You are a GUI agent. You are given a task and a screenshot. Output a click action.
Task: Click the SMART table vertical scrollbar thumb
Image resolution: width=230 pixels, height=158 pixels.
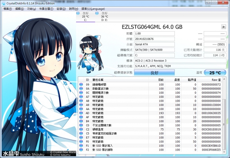click(224, 124)
